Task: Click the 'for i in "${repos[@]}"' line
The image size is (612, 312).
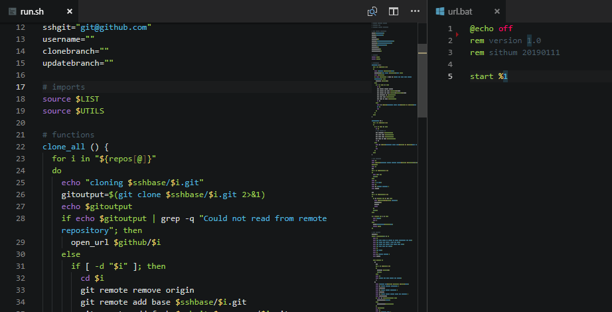Action: tap(104, 159)
